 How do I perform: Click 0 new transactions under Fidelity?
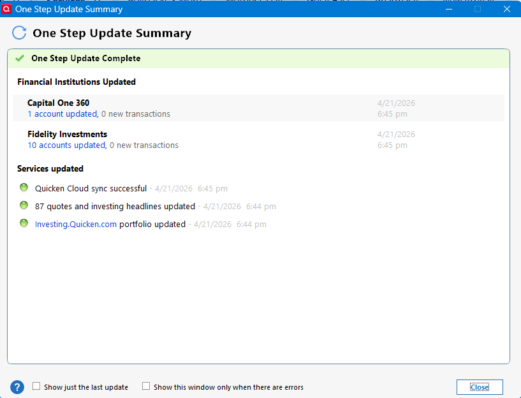click(x=144, y=145)
